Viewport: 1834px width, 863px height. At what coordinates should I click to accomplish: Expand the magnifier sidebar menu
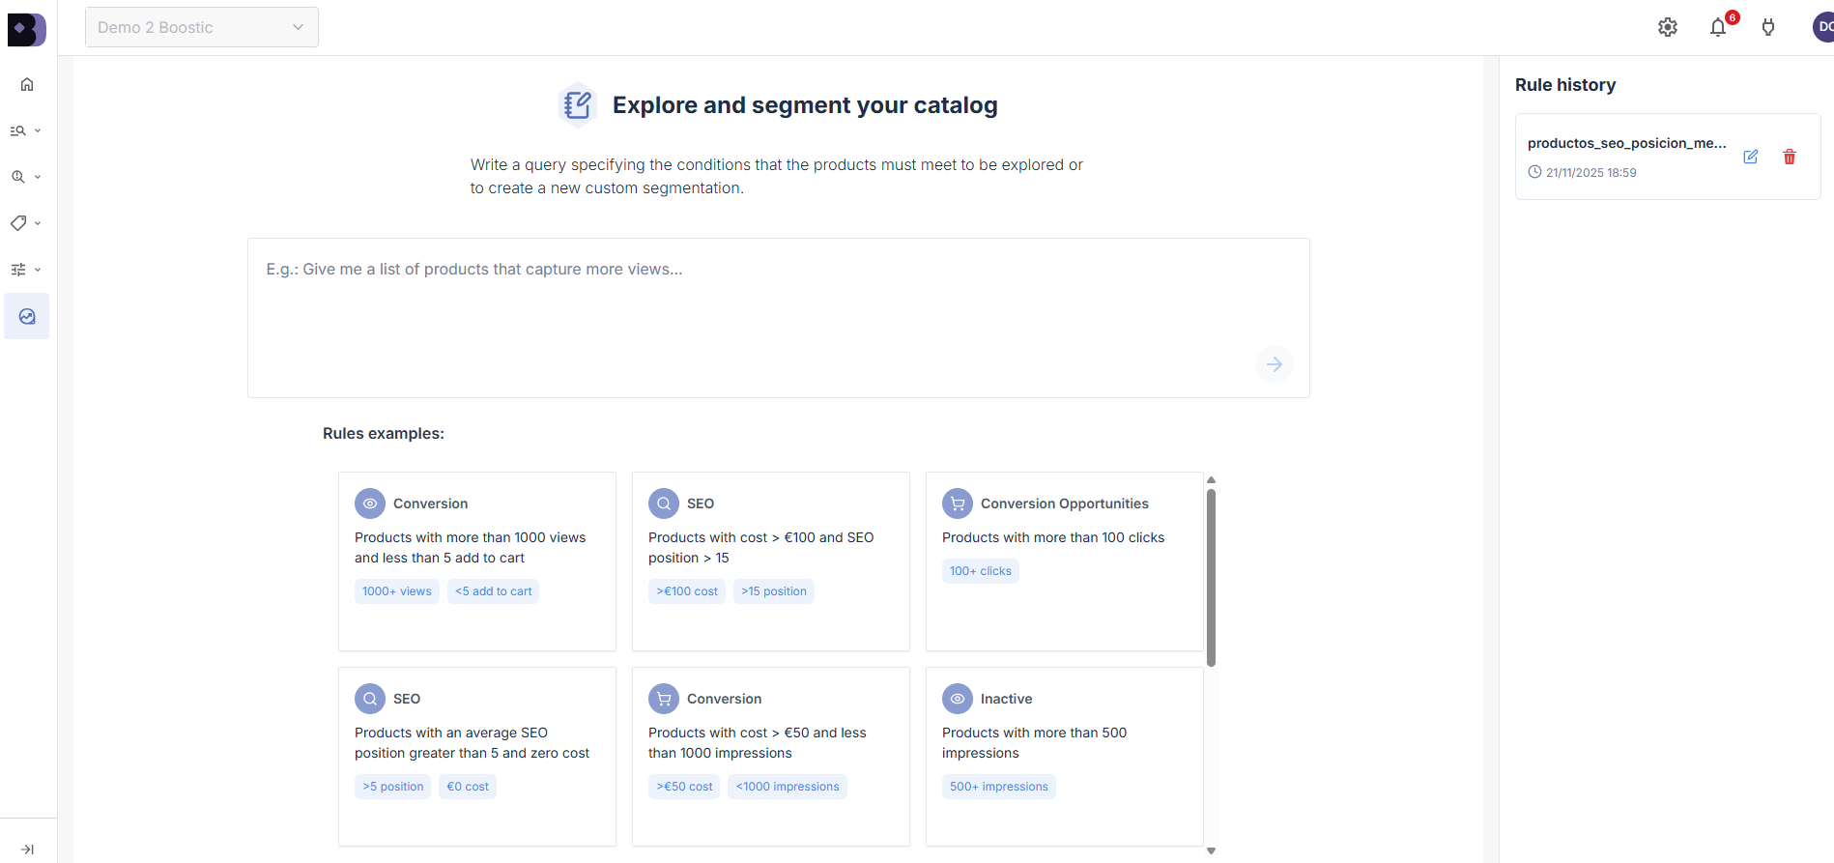point(25,177)
